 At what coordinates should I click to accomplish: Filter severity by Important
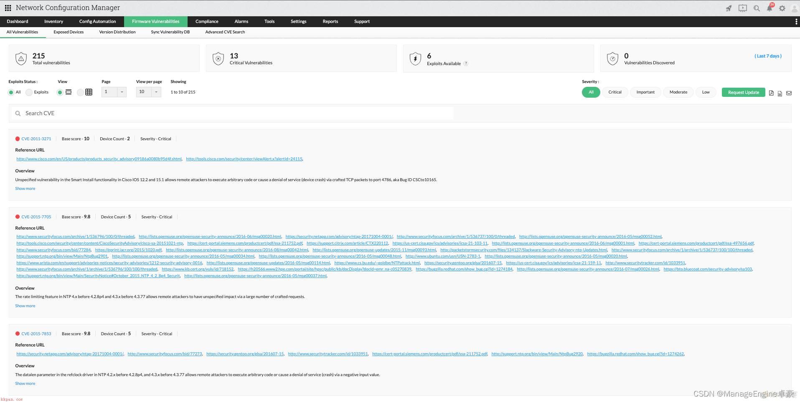[x=645, y=92]
